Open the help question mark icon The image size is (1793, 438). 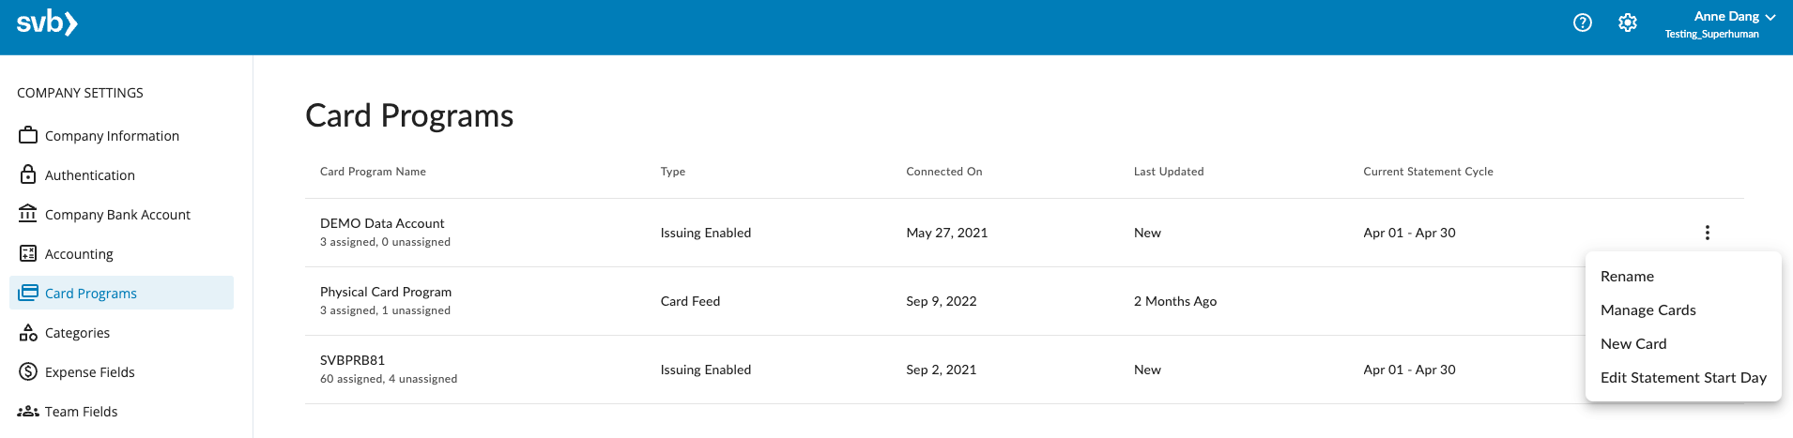pyautogui.click(x=1583, y=23)
